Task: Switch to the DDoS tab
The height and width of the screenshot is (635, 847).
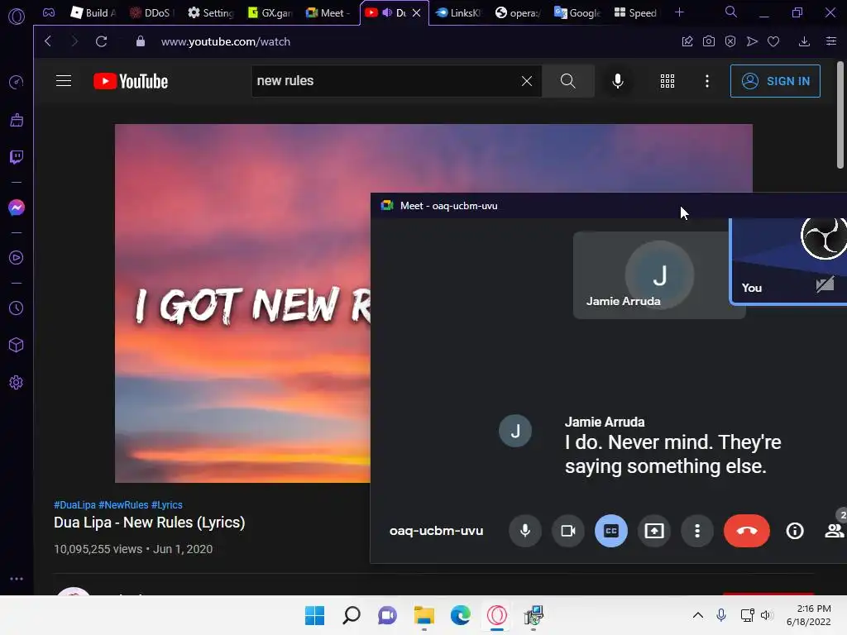Action: click(x=151, y=12)
